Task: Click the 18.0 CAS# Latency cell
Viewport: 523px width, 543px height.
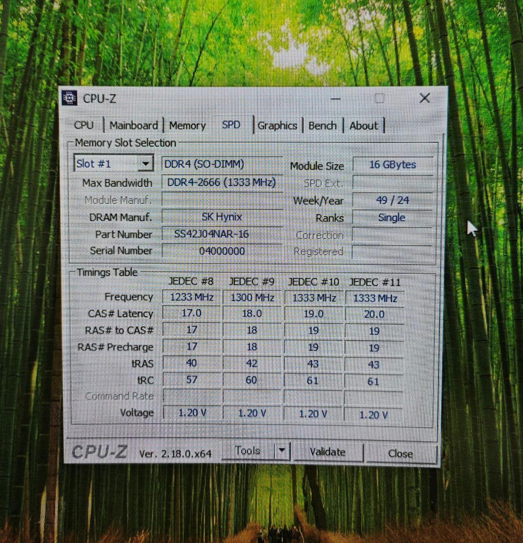Action: point(252,314)
